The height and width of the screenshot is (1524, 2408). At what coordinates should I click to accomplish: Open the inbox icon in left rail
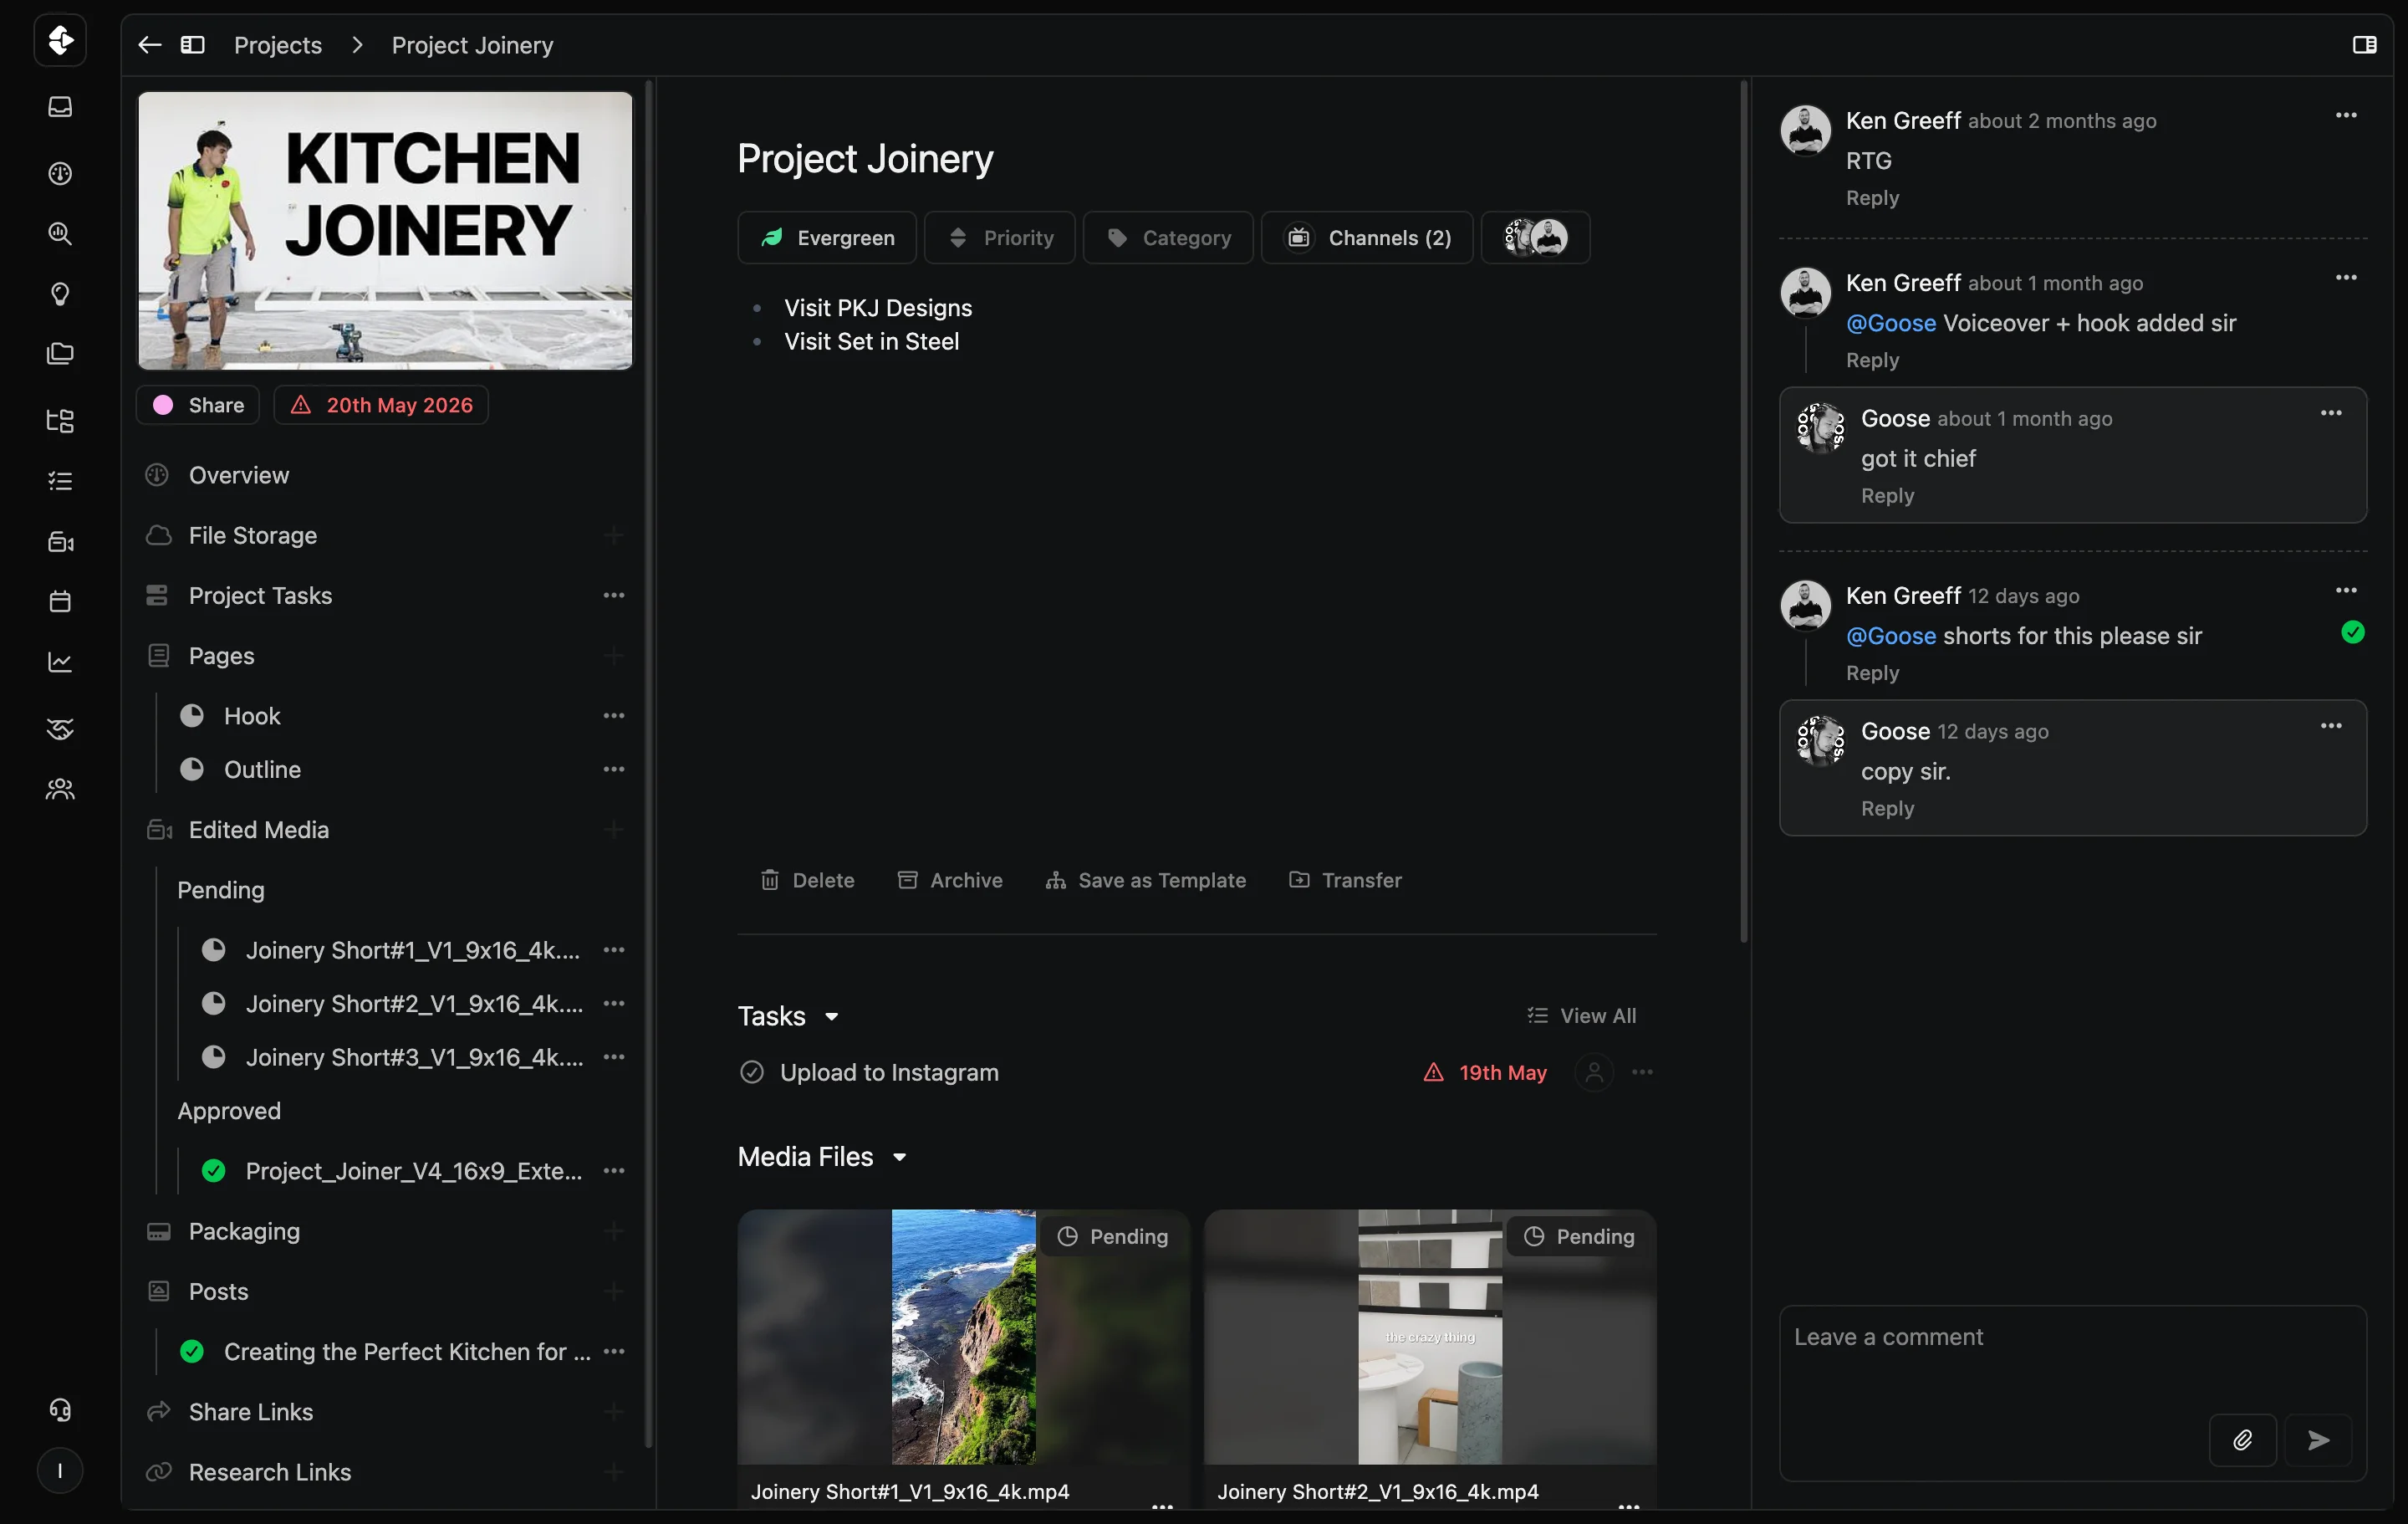(x=60, y=106)
